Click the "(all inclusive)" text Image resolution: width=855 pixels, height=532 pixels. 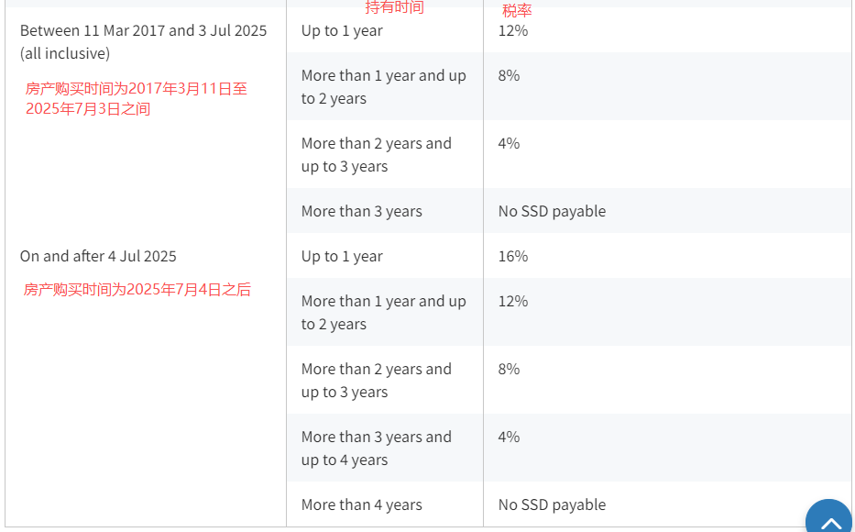click(x=65, y=53)
